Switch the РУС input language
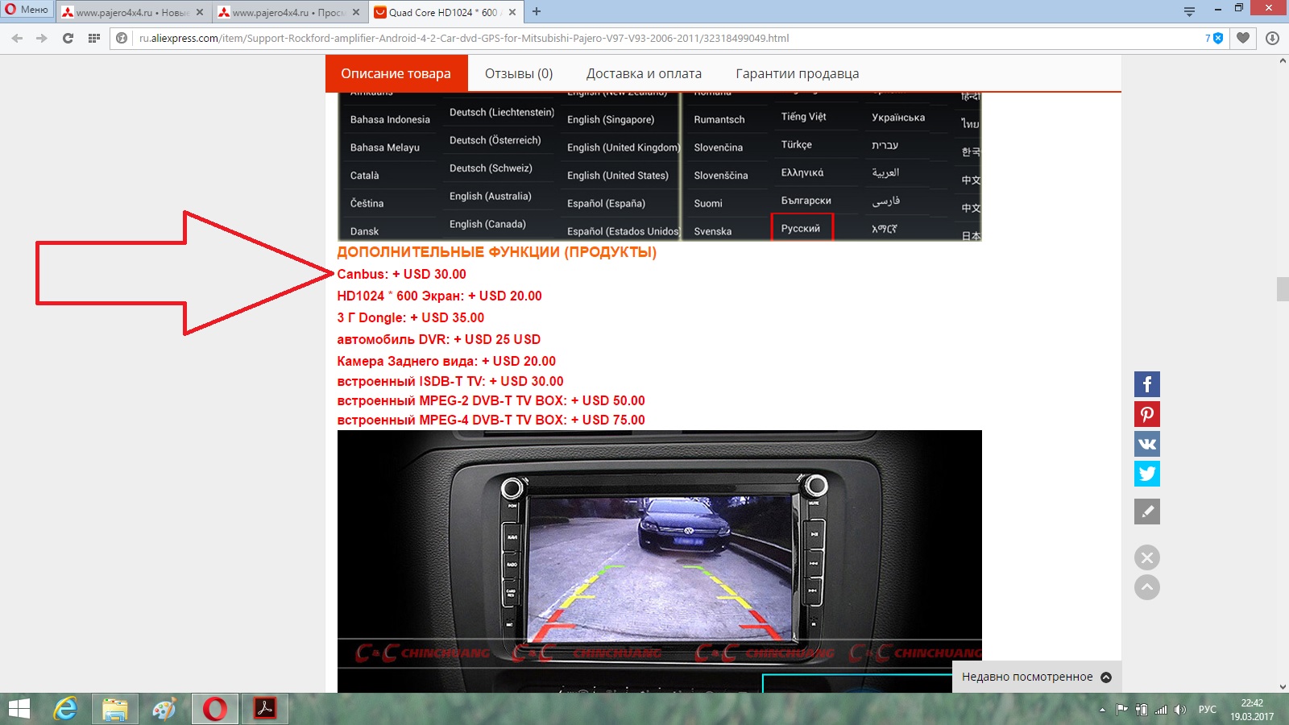Screen dimensions: 1289x725 [x=1208, y=710]
